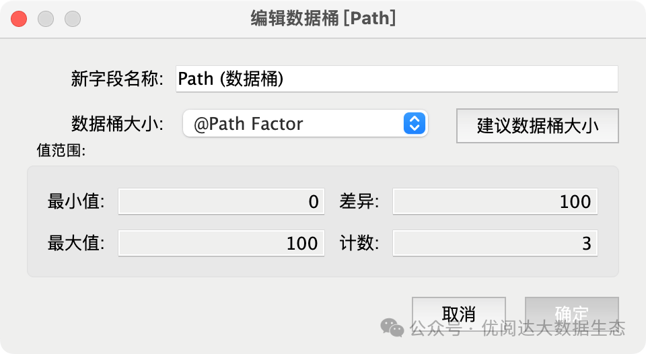
Task: Click the 值范围 section label
Action: [x=61, y=151]
